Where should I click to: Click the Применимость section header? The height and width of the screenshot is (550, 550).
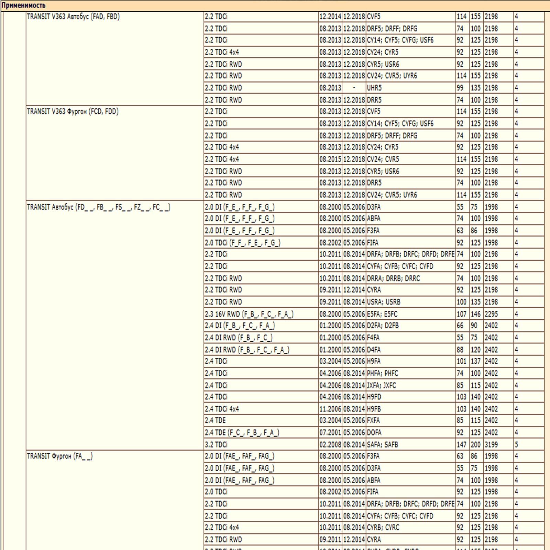(x=23, y=5)
